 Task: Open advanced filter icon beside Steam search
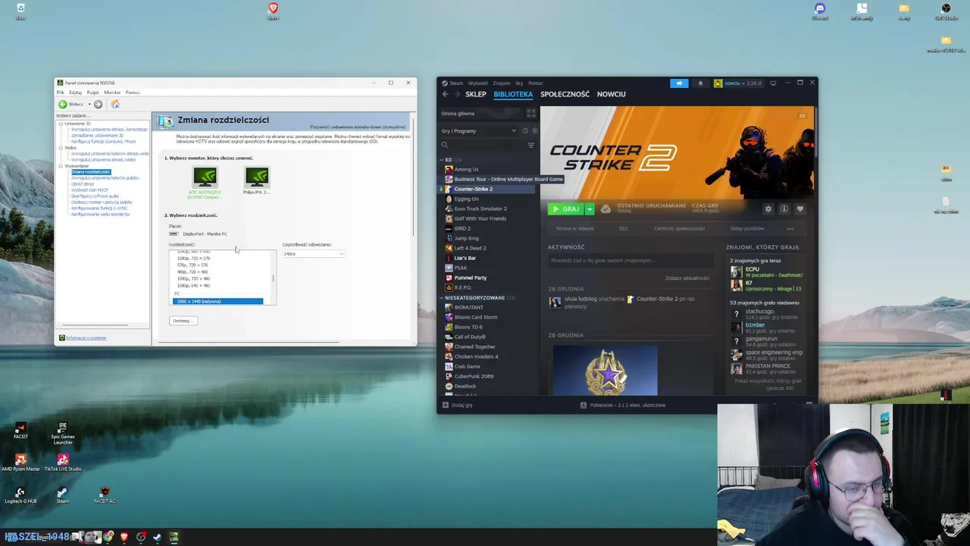(x=531, y=145)
